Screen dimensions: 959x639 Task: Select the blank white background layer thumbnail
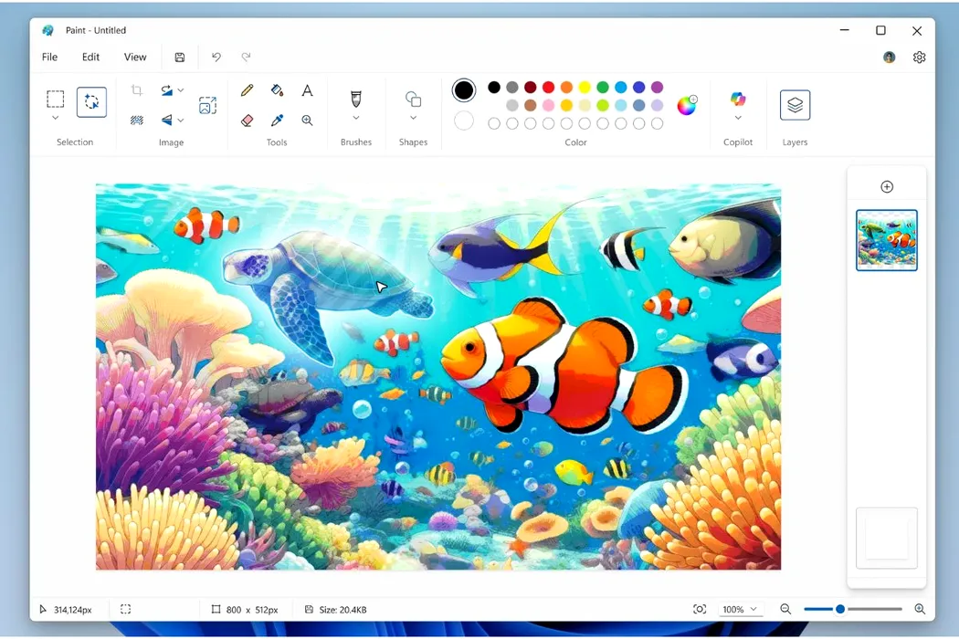(887, 538)
